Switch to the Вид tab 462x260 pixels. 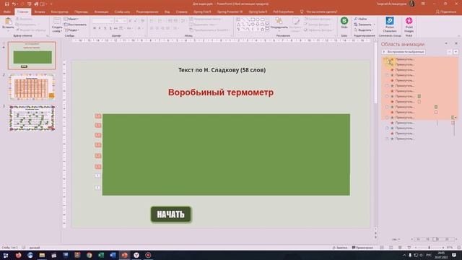tap(167, 12)
